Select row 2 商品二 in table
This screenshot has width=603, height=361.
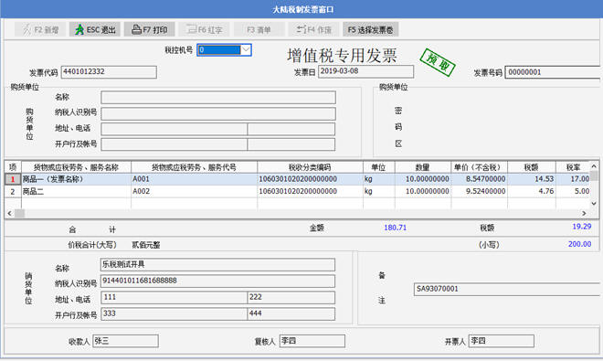297,191
